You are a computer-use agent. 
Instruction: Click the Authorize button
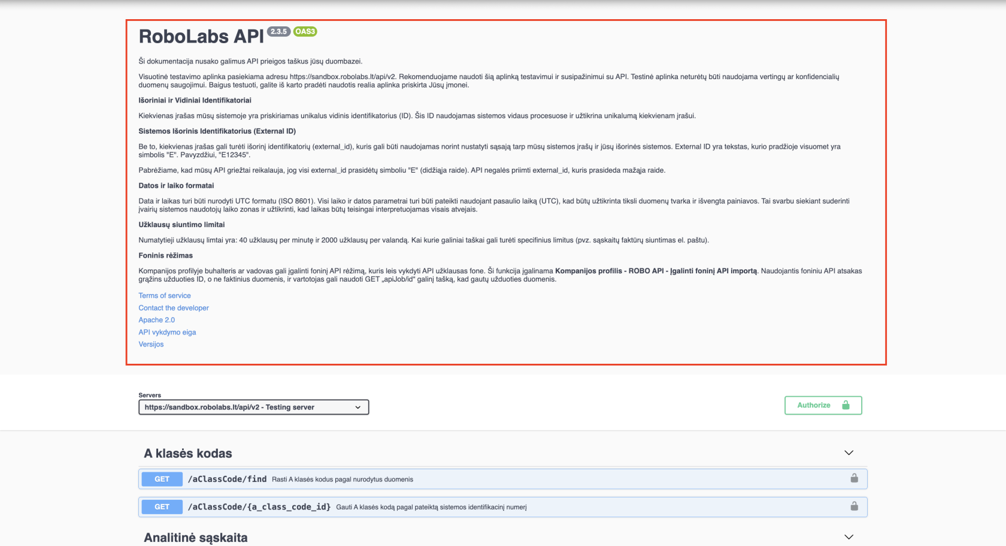[823, 405]
